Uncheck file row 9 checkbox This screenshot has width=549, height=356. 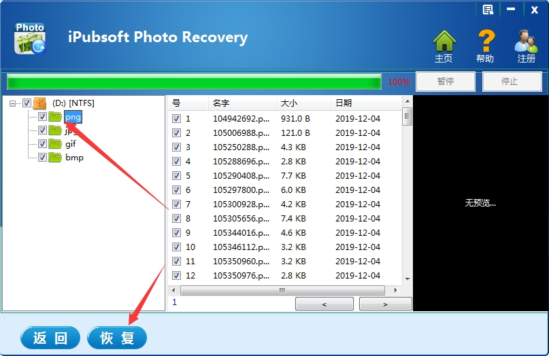click(x=176, y=232)
